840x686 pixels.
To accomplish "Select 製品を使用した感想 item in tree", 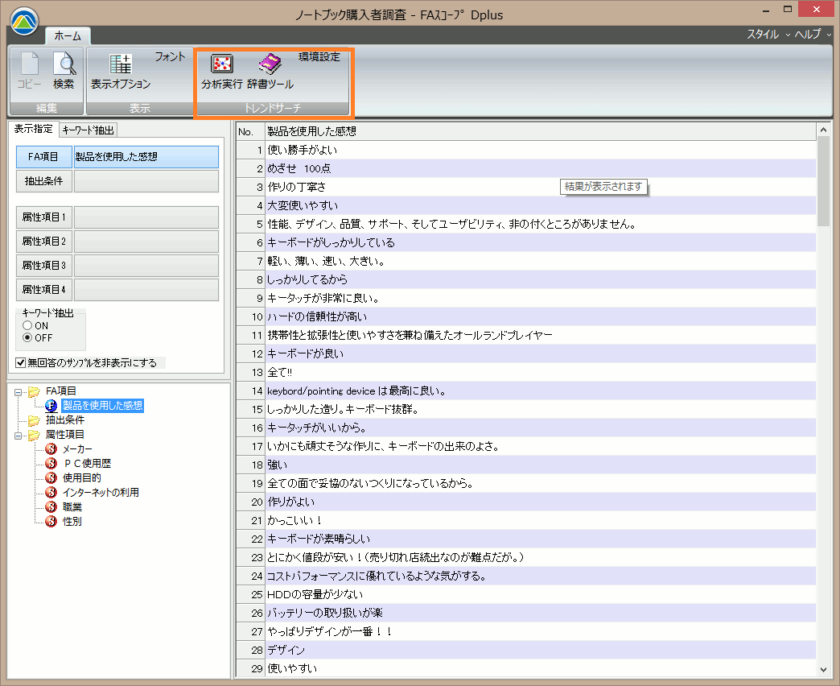I will [x=102, y=405].
